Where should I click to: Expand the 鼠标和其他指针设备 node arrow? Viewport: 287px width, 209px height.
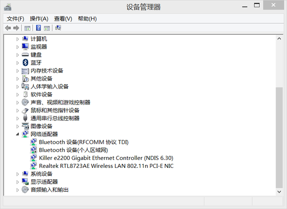coord(17,110)
